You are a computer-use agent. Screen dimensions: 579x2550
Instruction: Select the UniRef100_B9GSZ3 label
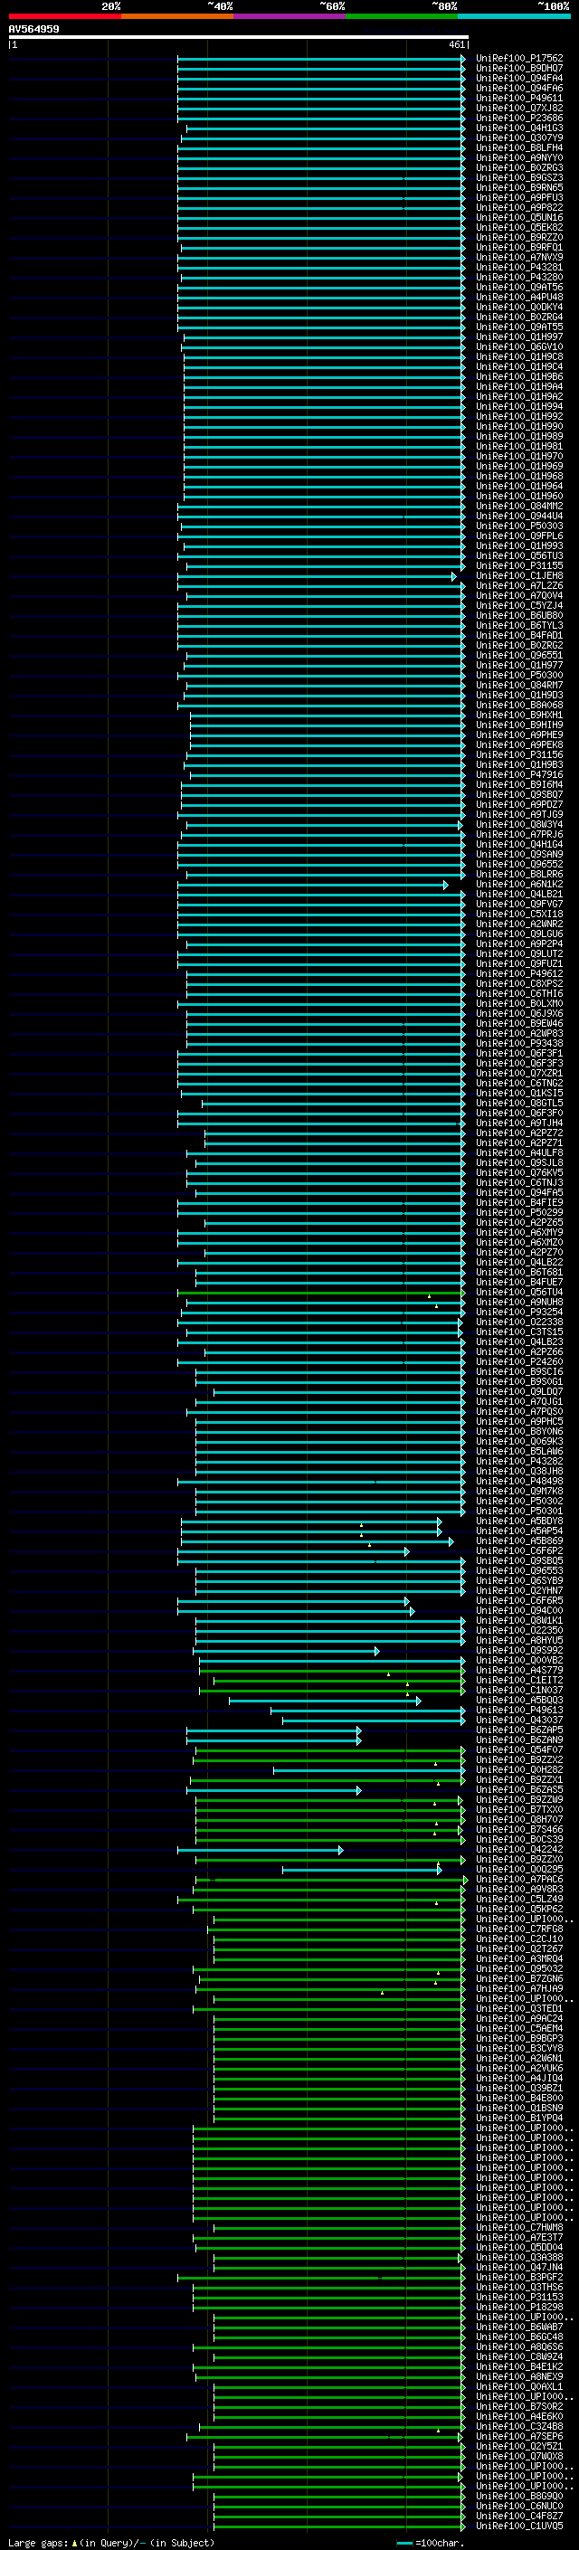518,178
